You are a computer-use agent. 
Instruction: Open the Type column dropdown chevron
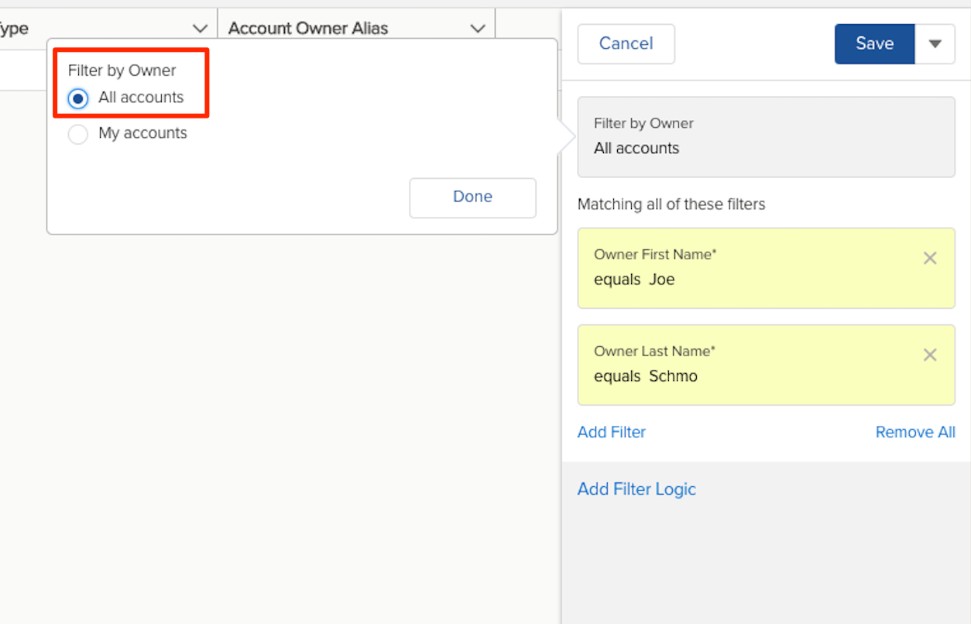(200, 29)
